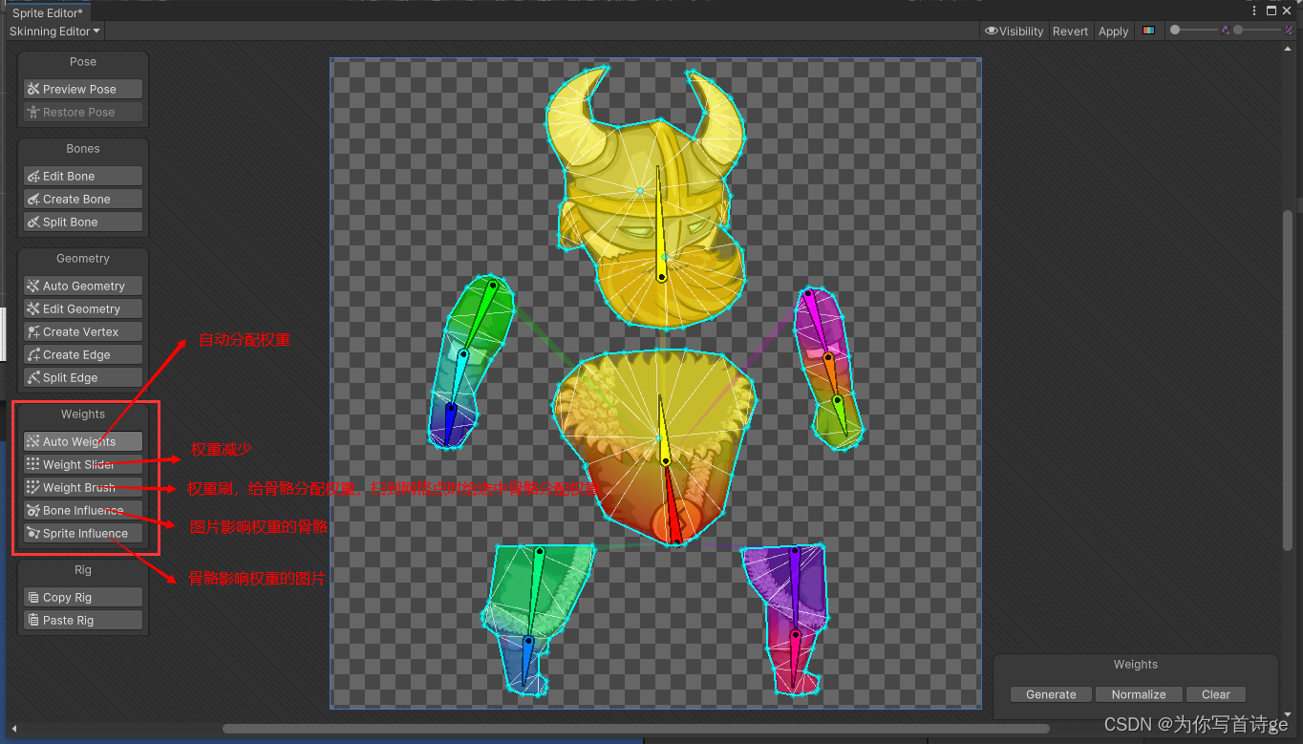
Task: Click the Restore Pose button
Action: [83, 112]
